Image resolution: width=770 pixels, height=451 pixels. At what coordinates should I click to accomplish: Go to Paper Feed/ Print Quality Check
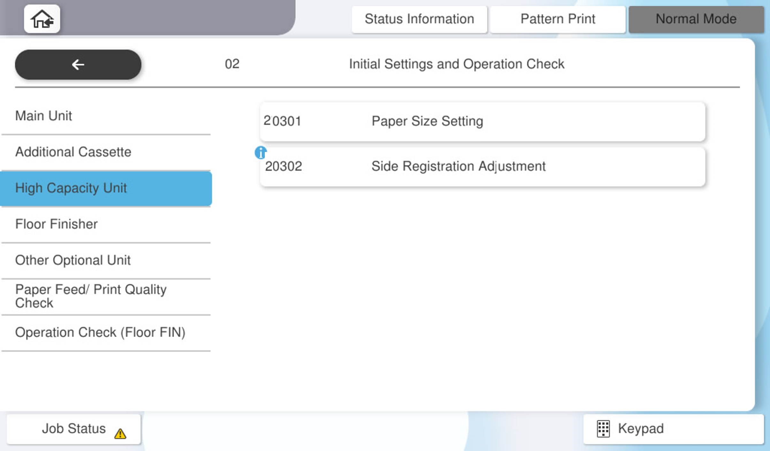[x=105, y=296]
